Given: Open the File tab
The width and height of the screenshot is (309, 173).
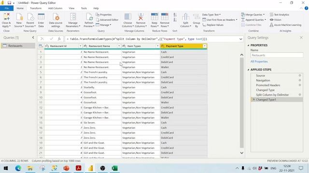Looking at the screenshot, I should click(x=7, y=8).
